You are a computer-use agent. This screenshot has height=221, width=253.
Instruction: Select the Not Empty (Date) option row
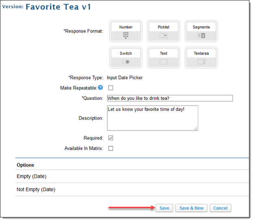[132, 189]
